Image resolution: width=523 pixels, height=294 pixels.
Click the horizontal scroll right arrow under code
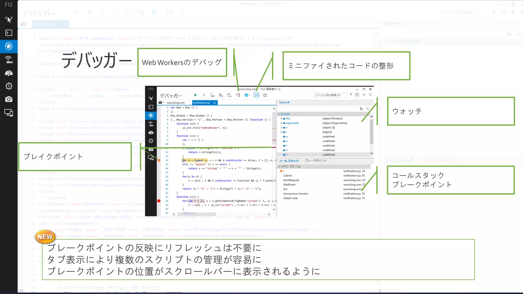click(269, 214)
